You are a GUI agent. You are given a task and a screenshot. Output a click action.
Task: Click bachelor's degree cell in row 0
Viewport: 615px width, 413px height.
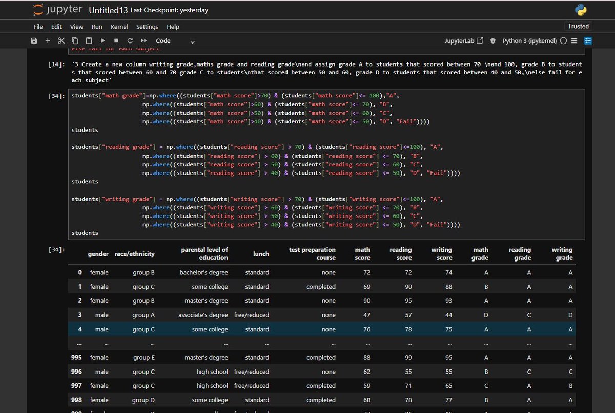tap(203, 272)
